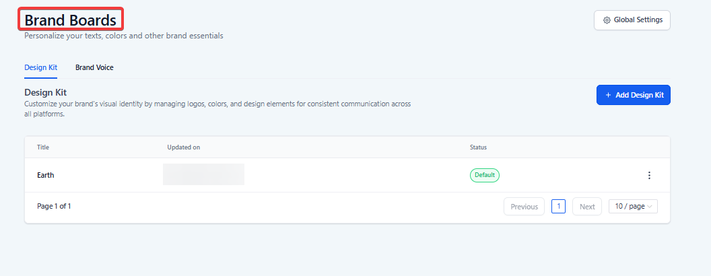Click the green Default status badge
This screenshot has height=276, width=711.
tap(485, 175)
